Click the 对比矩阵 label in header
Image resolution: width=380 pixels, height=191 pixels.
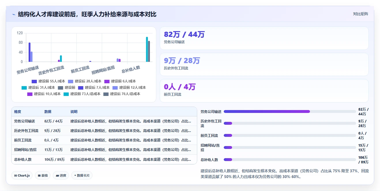361,14
